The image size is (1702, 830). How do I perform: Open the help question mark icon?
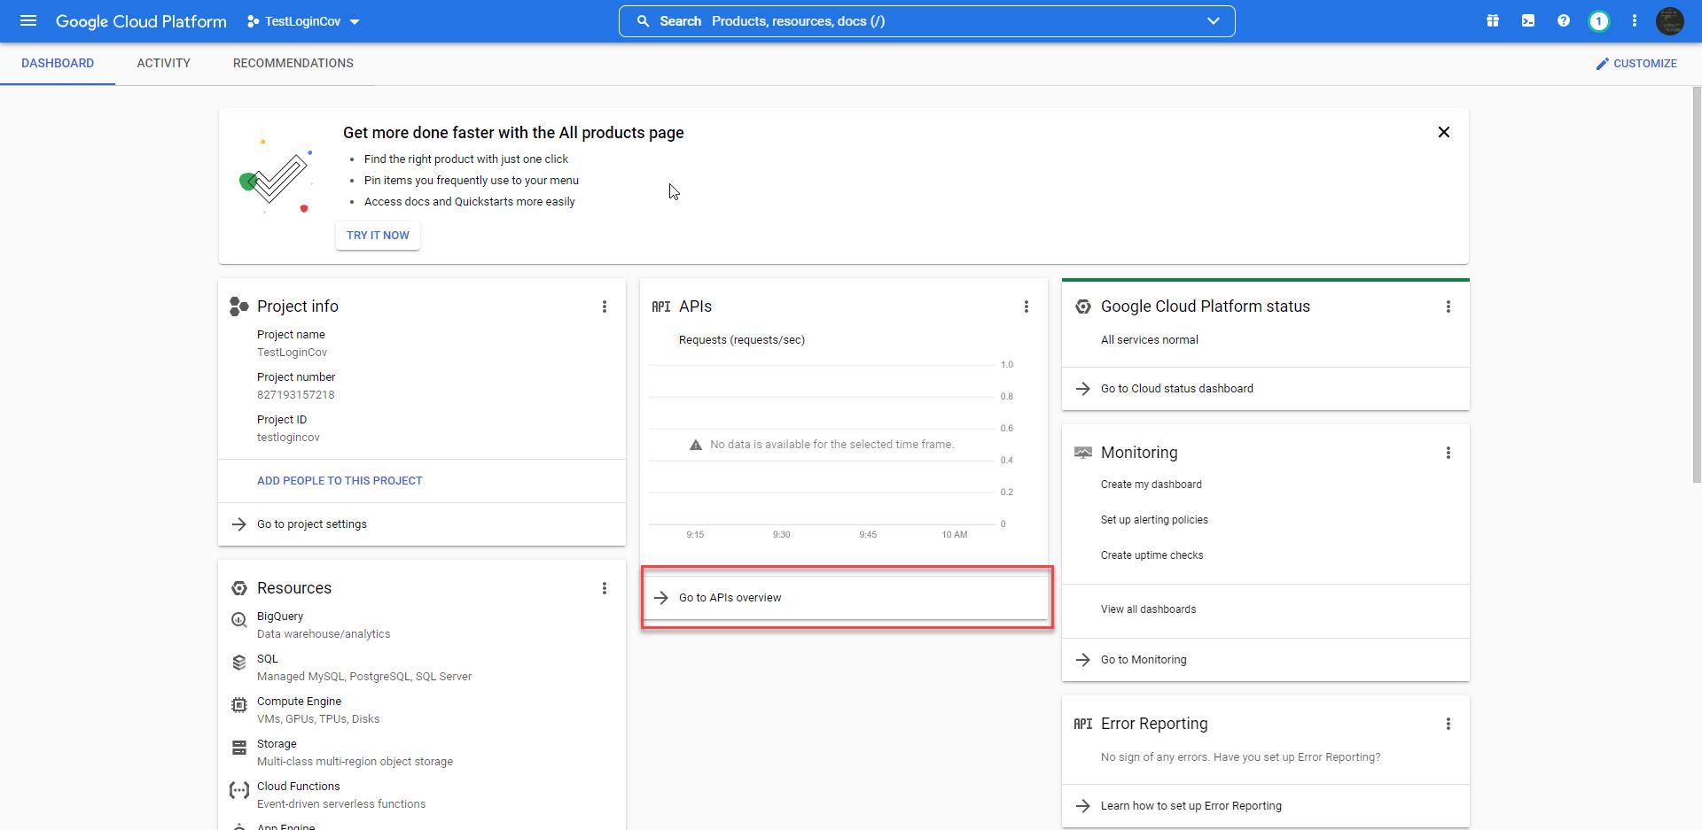[1564, 21]
